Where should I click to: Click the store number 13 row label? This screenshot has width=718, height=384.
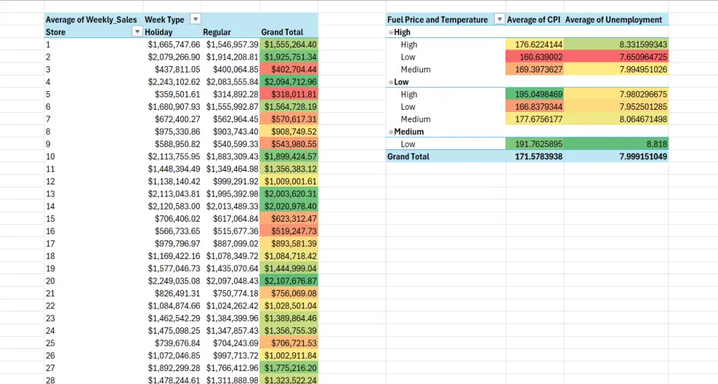pos(94,194)
